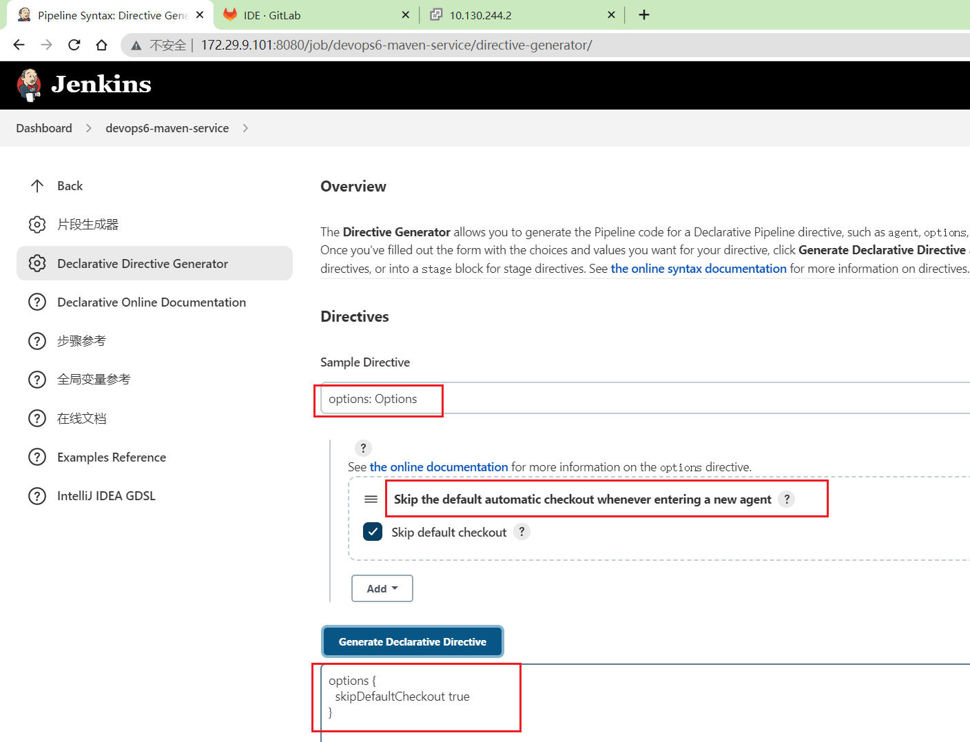Open Sample Directive dropdown showing options: Options
This screenshot has width=970, height=742.
(x=645, y=399)
